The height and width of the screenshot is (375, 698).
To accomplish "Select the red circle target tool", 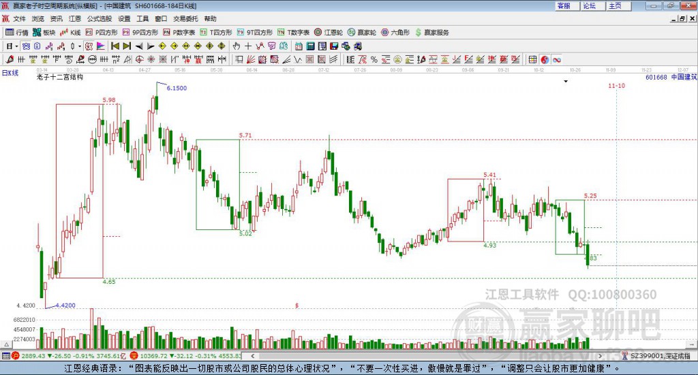I will coord(139,59).
